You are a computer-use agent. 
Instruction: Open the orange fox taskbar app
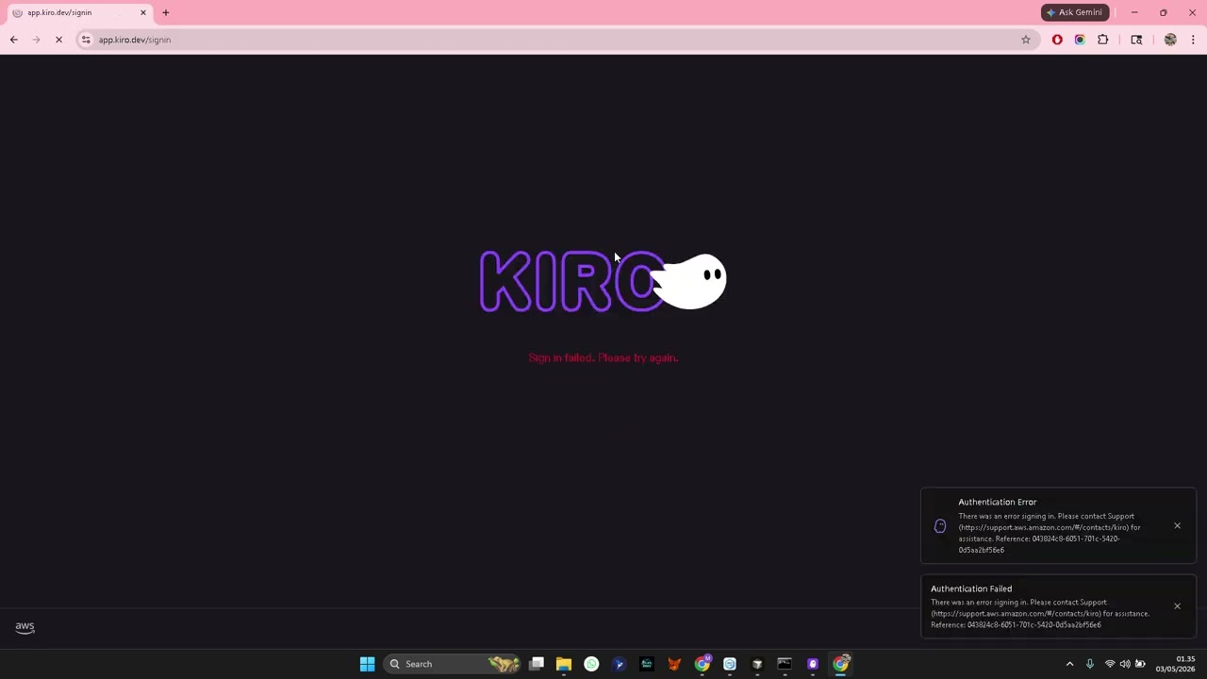[x=674, y=664]
